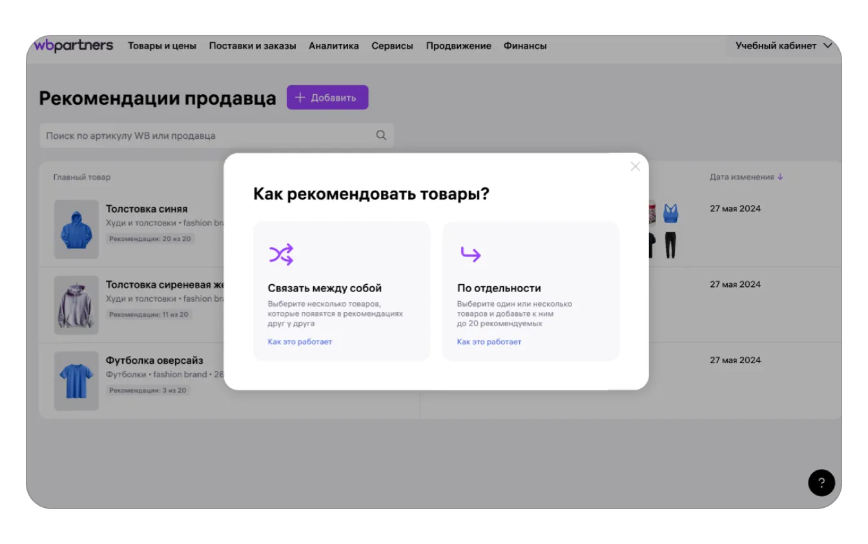Click the blue sports bra recommendation thumbnail
This screenshot has width=868, height=544.
(670, 213)
